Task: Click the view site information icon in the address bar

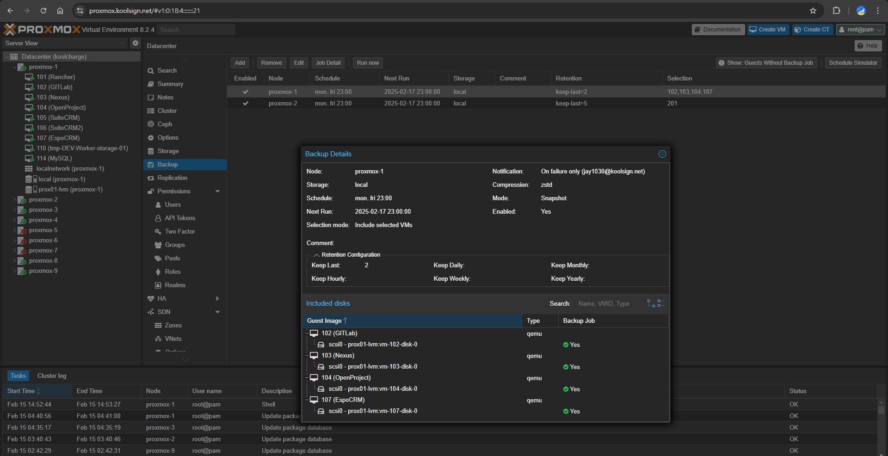Action: coord(80,11)
